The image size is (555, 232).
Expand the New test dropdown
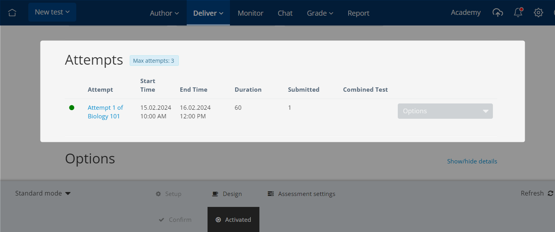click(x=52, y=12)
